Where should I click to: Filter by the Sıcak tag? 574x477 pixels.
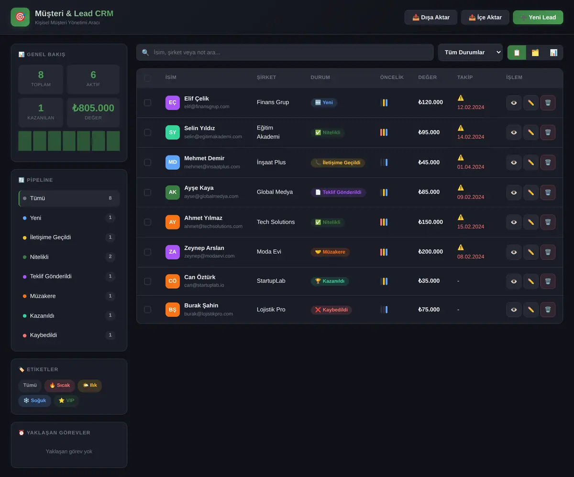[x=60, y=386]
